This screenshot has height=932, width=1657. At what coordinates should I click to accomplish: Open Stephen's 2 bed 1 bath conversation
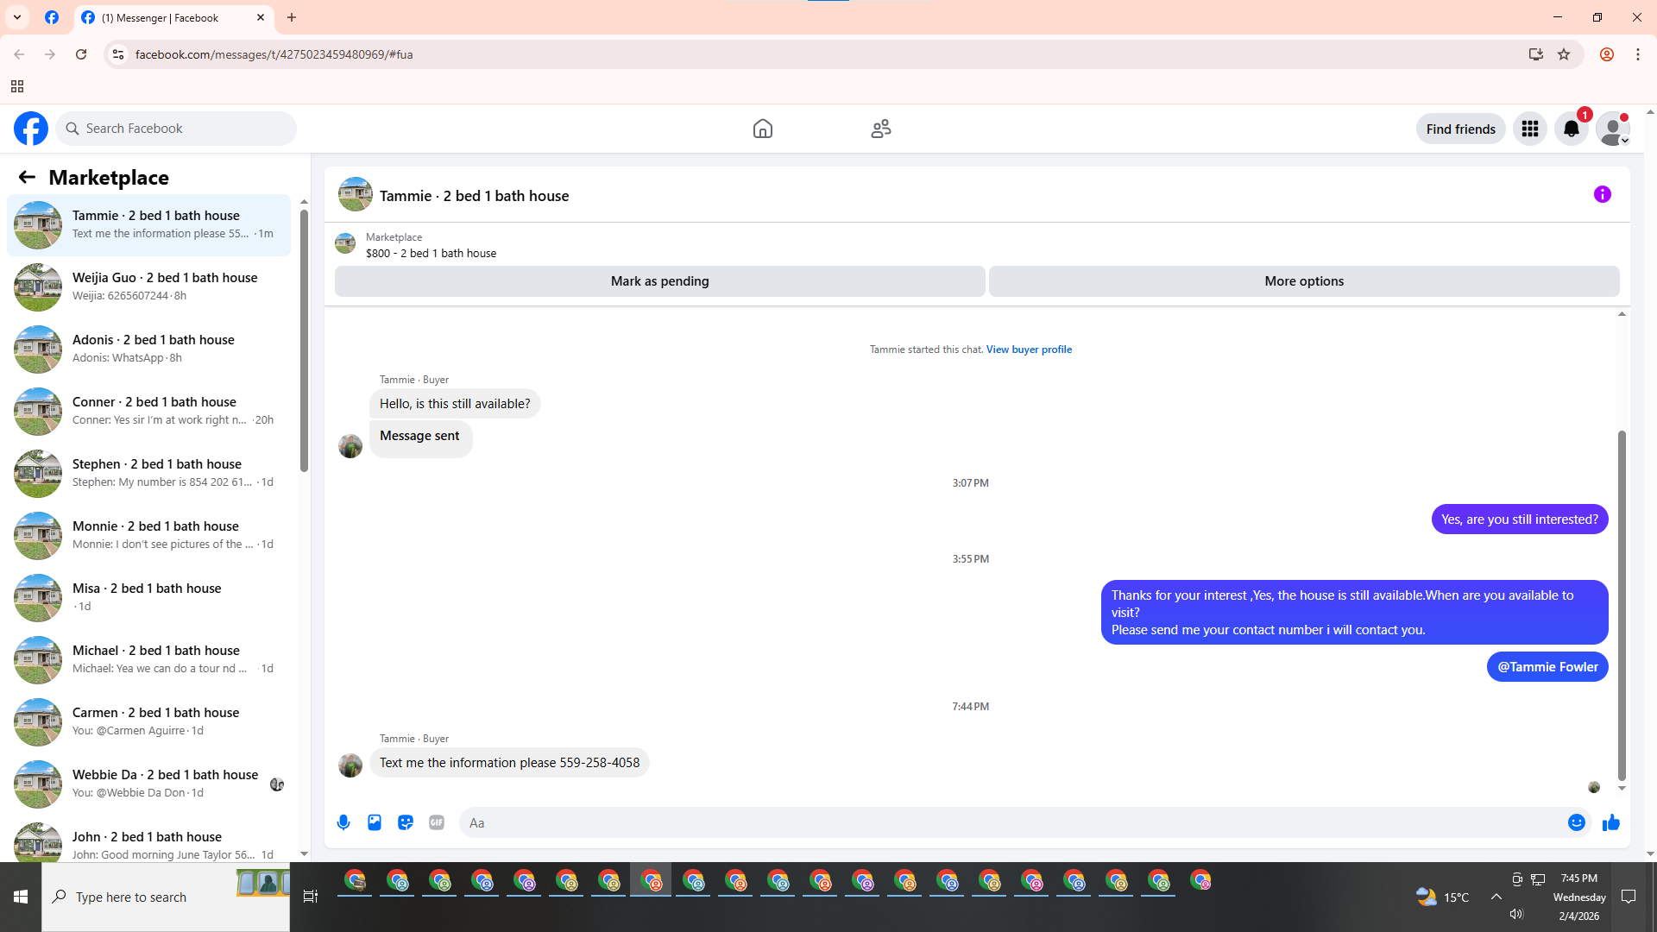pos(155,473)
